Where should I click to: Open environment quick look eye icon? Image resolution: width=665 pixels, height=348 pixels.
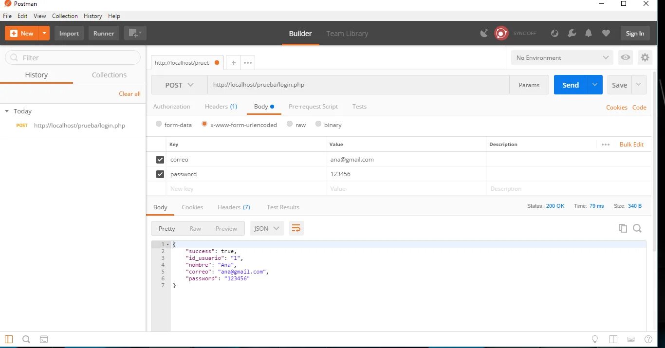[625, 57]
